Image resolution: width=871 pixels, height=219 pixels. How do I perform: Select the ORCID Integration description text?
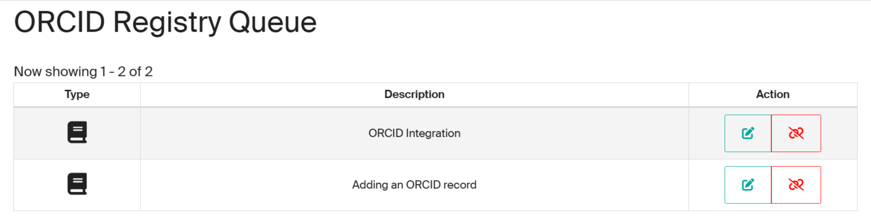click(x=414, y=133)
